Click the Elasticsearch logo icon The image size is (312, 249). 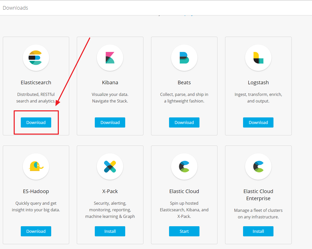tap(36, 58)
